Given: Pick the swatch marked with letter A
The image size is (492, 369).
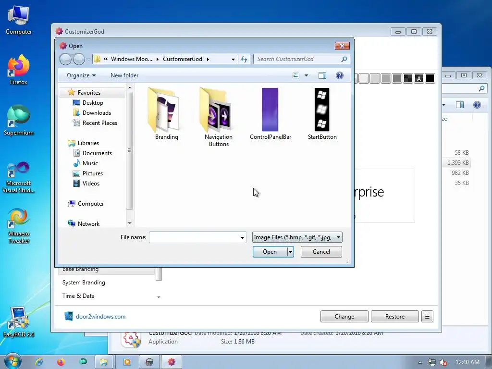Looking at the screenshot, I should [419, 78].
